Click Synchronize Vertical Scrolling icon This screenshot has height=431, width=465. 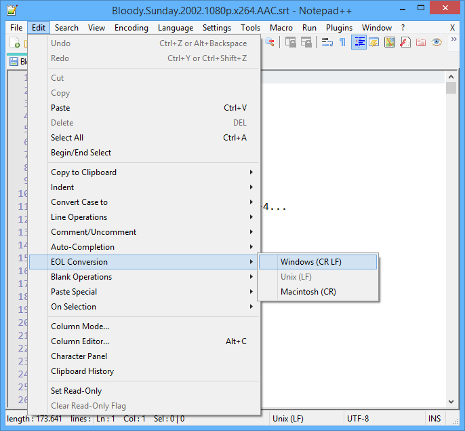[x=290, y=42]
